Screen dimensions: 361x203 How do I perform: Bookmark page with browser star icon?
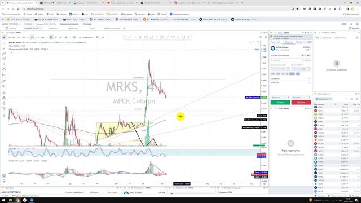(x=297, y=9)
